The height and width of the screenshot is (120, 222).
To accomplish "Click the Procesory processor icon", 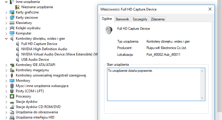I will tap(12, 96).
